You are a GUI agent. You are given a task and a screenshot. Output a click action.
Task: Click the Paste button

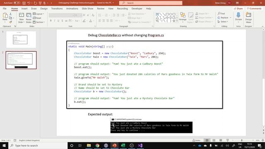pyautogui.click(x=5, y=17)
